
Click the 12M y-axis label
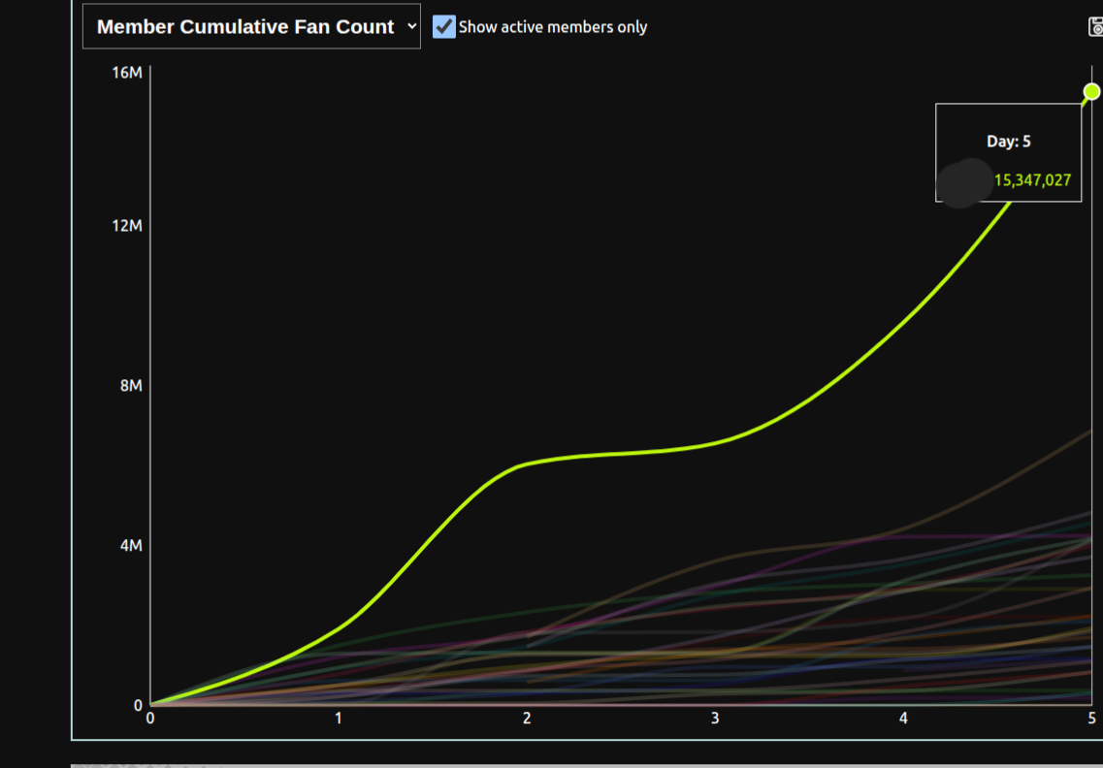coord(127,226)
